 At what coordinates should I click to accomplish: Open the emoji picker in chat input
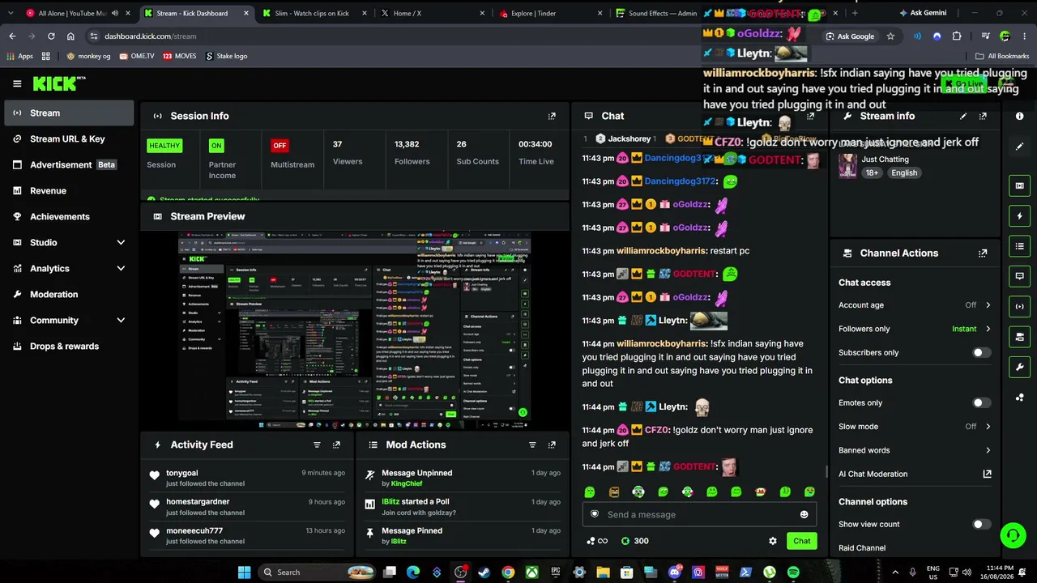point(804,514)
